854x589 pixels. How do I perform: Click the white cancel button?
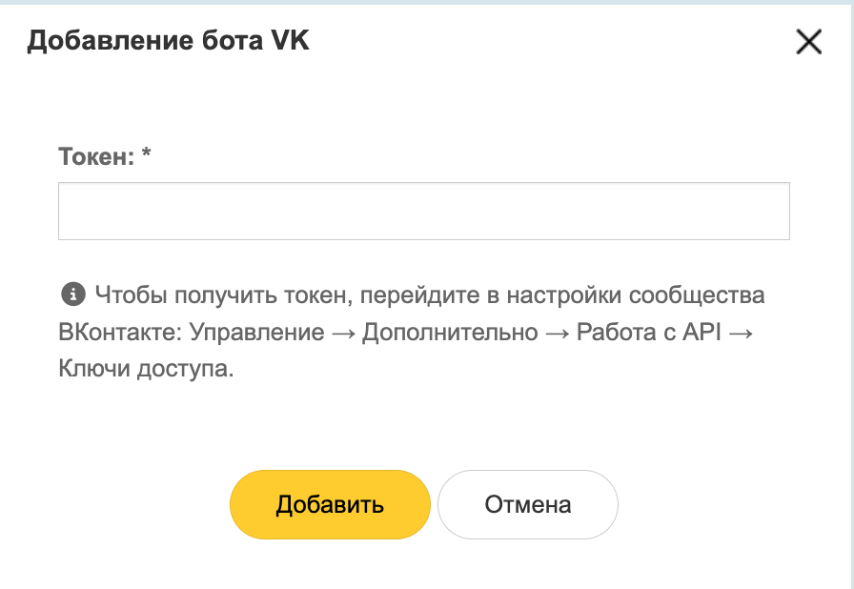[527, 504]
